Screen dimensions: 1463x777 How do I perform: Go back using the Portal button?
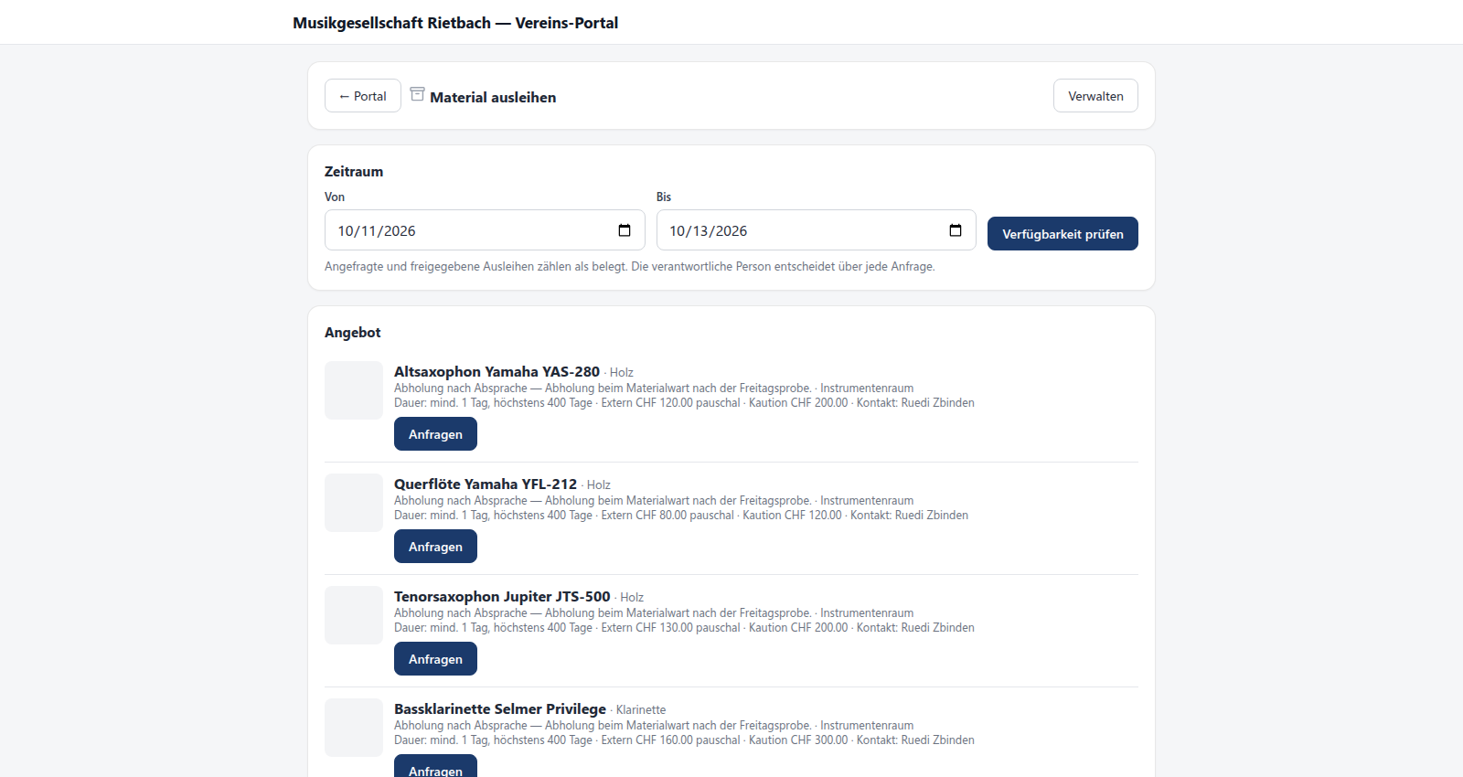[363, 96]
